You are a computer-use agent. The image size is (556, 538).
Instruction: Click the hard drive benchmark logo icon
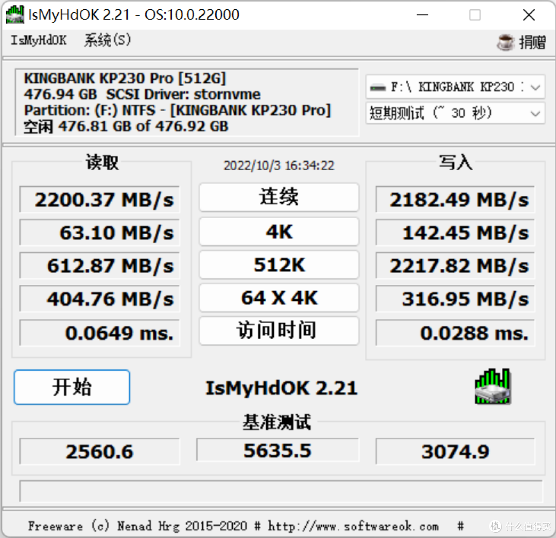point(493,386)
